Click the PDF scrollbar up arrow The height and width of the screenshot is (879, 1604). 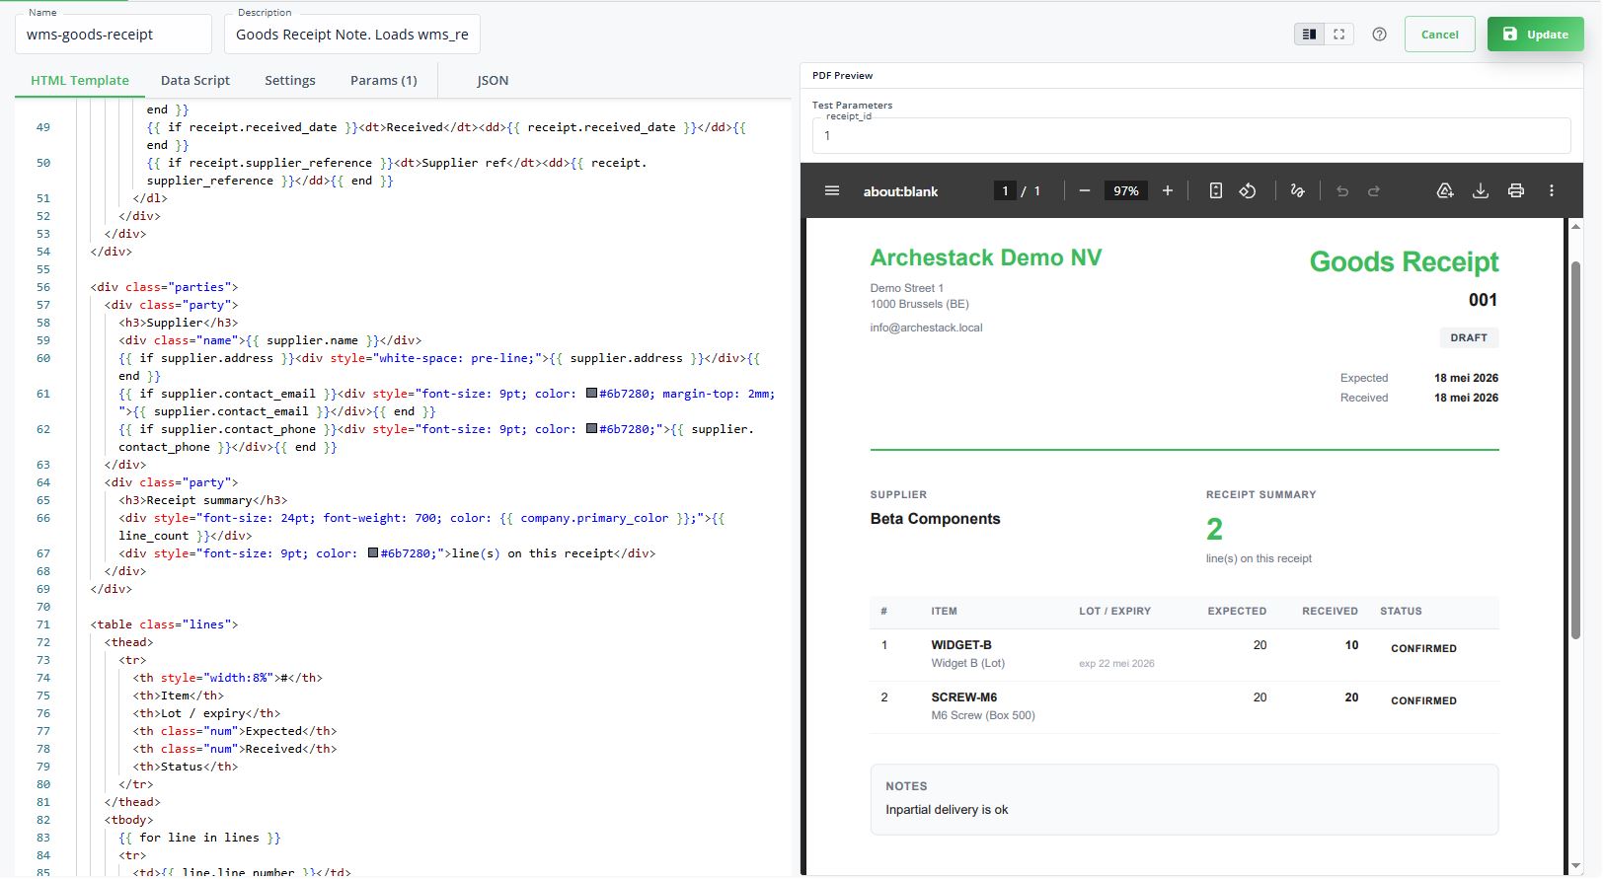1575,227
